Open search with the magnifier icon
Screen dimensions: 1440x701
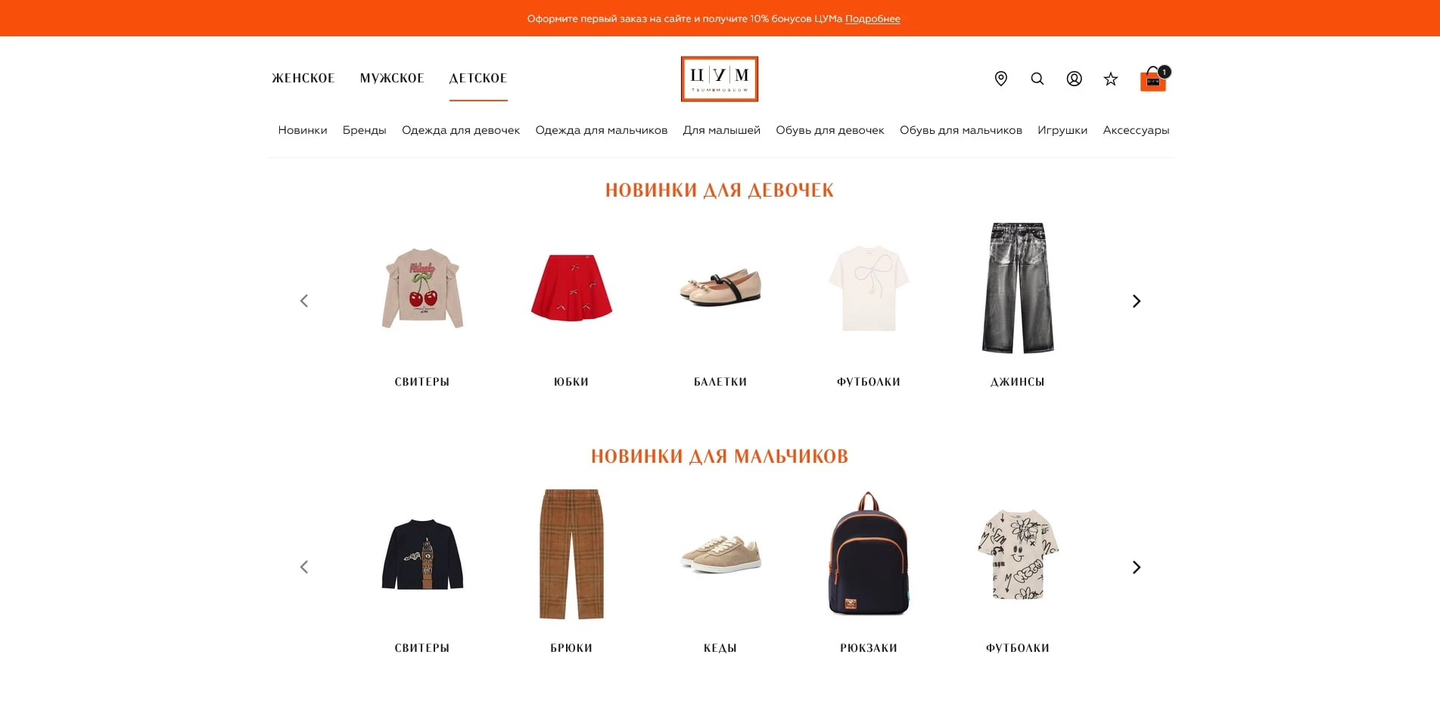(x=1037, y=79)
